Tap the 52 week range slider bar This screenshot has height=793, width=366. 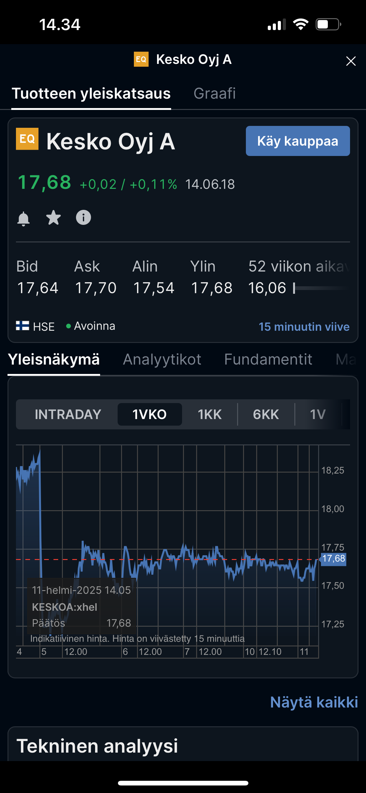coord(321,288)
